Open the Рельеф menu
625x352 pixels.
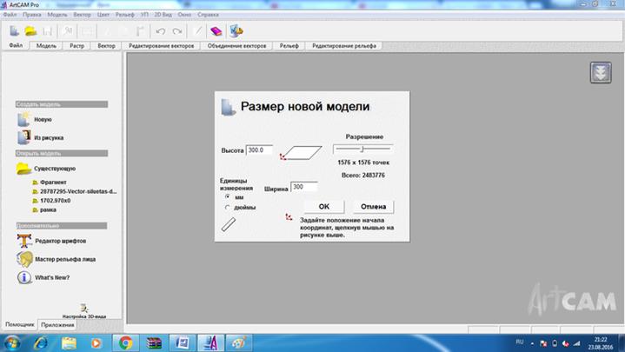(125, 15)
